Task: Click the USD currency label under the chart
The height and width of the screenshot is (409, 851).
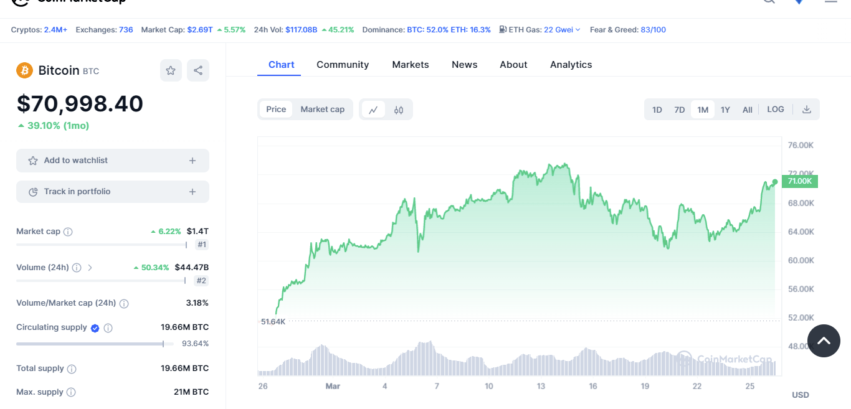Action: [x=801, y=395]
